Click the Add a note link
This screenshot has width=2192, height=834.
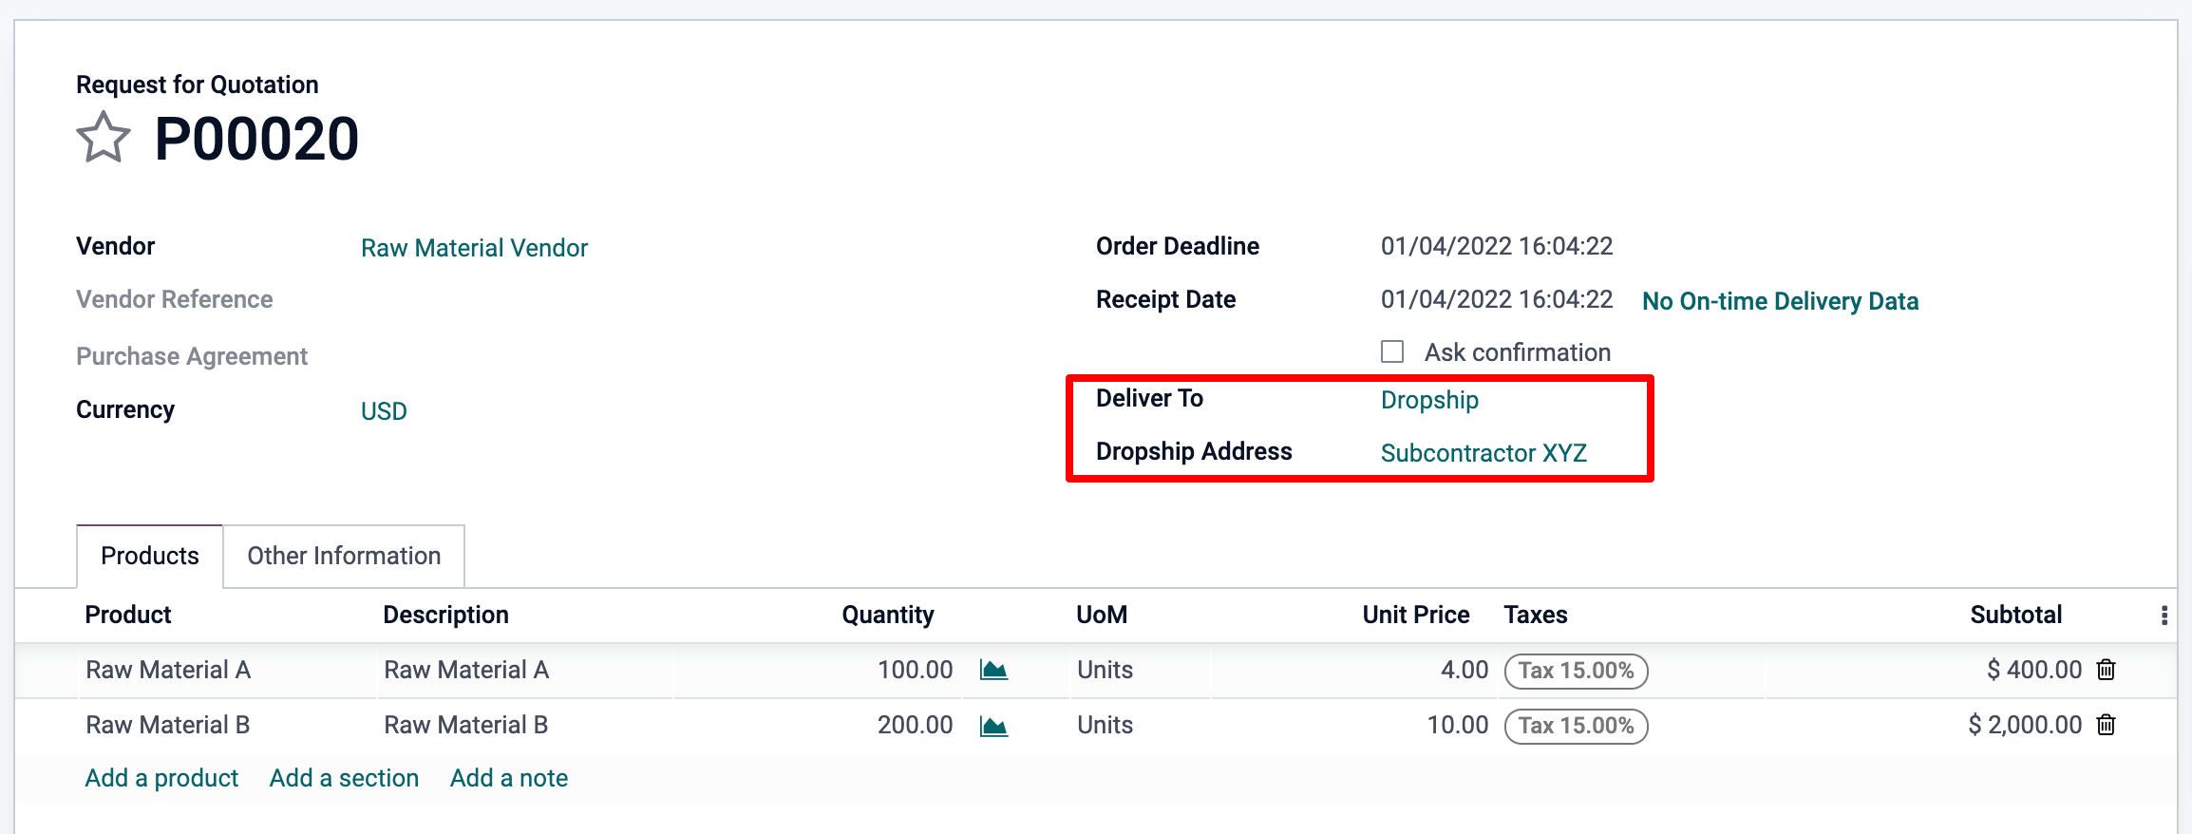[508, 778]
